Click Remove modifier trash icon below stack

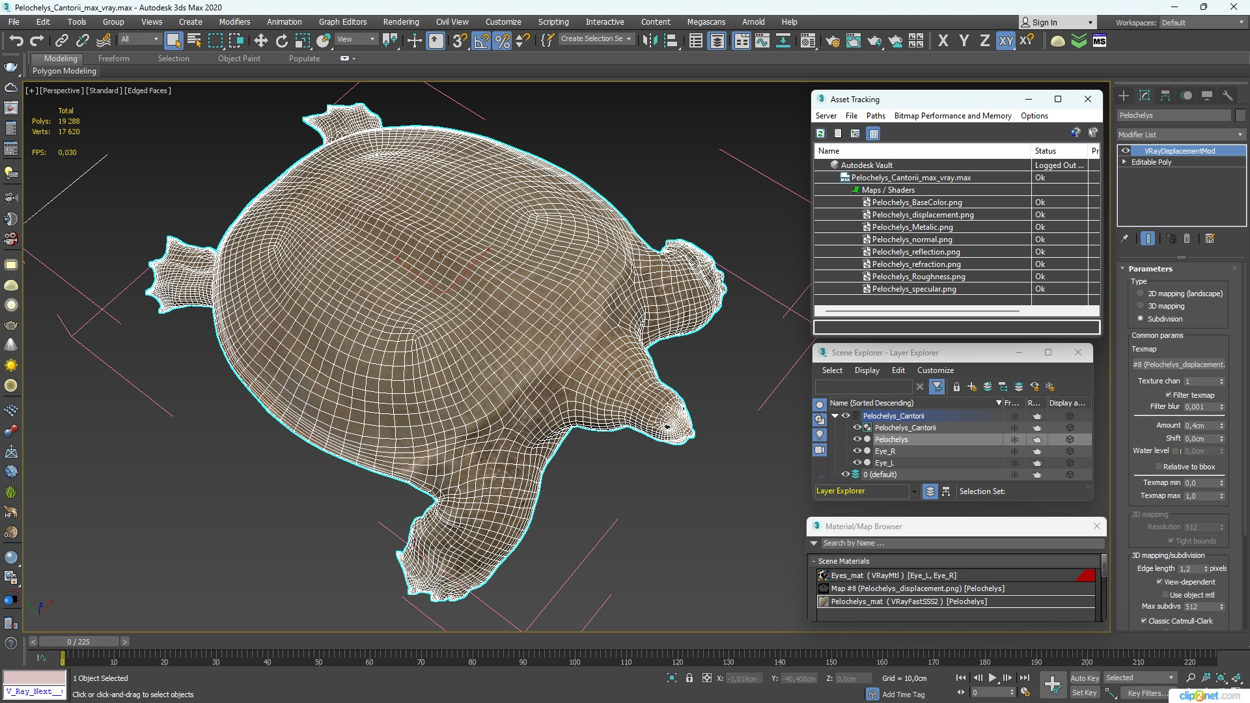pos(1187,239)
